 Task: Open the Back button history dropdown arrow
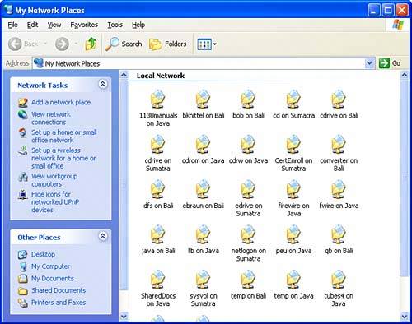pyautogui.click(x=45, y=44)
